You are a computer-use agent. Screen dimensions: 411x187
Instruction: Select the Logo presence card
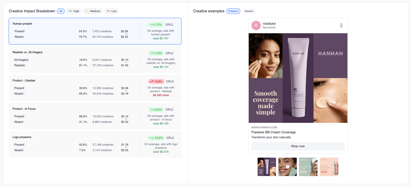(x=95, y=145)
